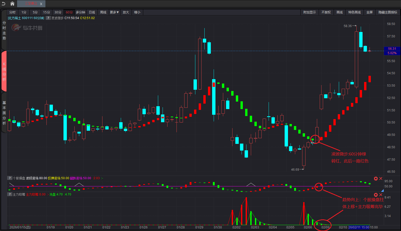Click the 缩小 zoom out button
The width and height of the screenshot is (401, 231).
coord(137,12)
